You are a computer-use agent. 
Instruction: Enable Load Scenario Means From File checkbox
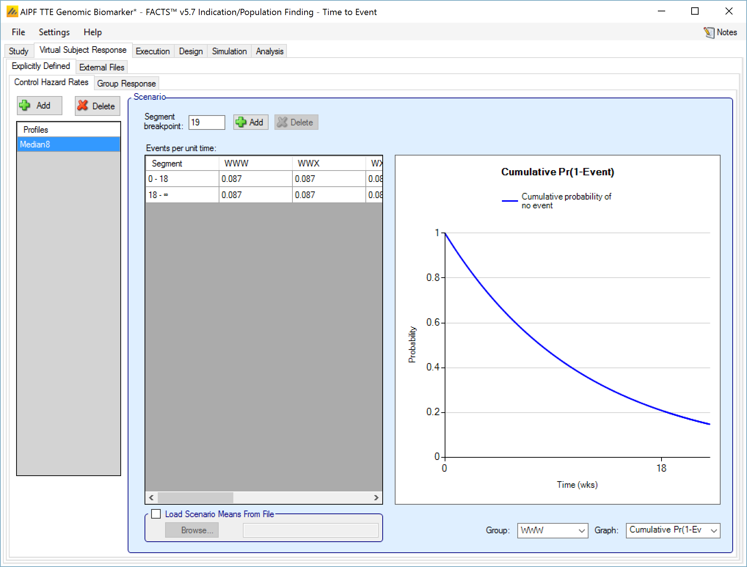pyautogui.click(x=156, y=514)
